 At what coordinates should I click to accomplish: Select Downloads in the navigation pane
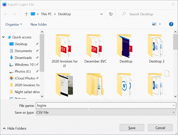click(23, 58)
